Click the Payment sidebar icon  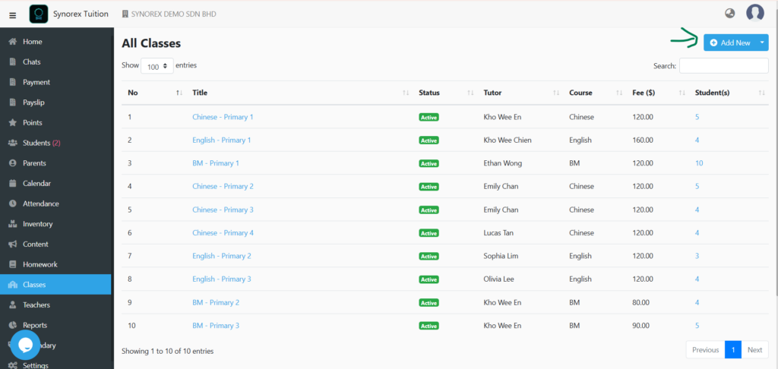click(x=14, y=82)
